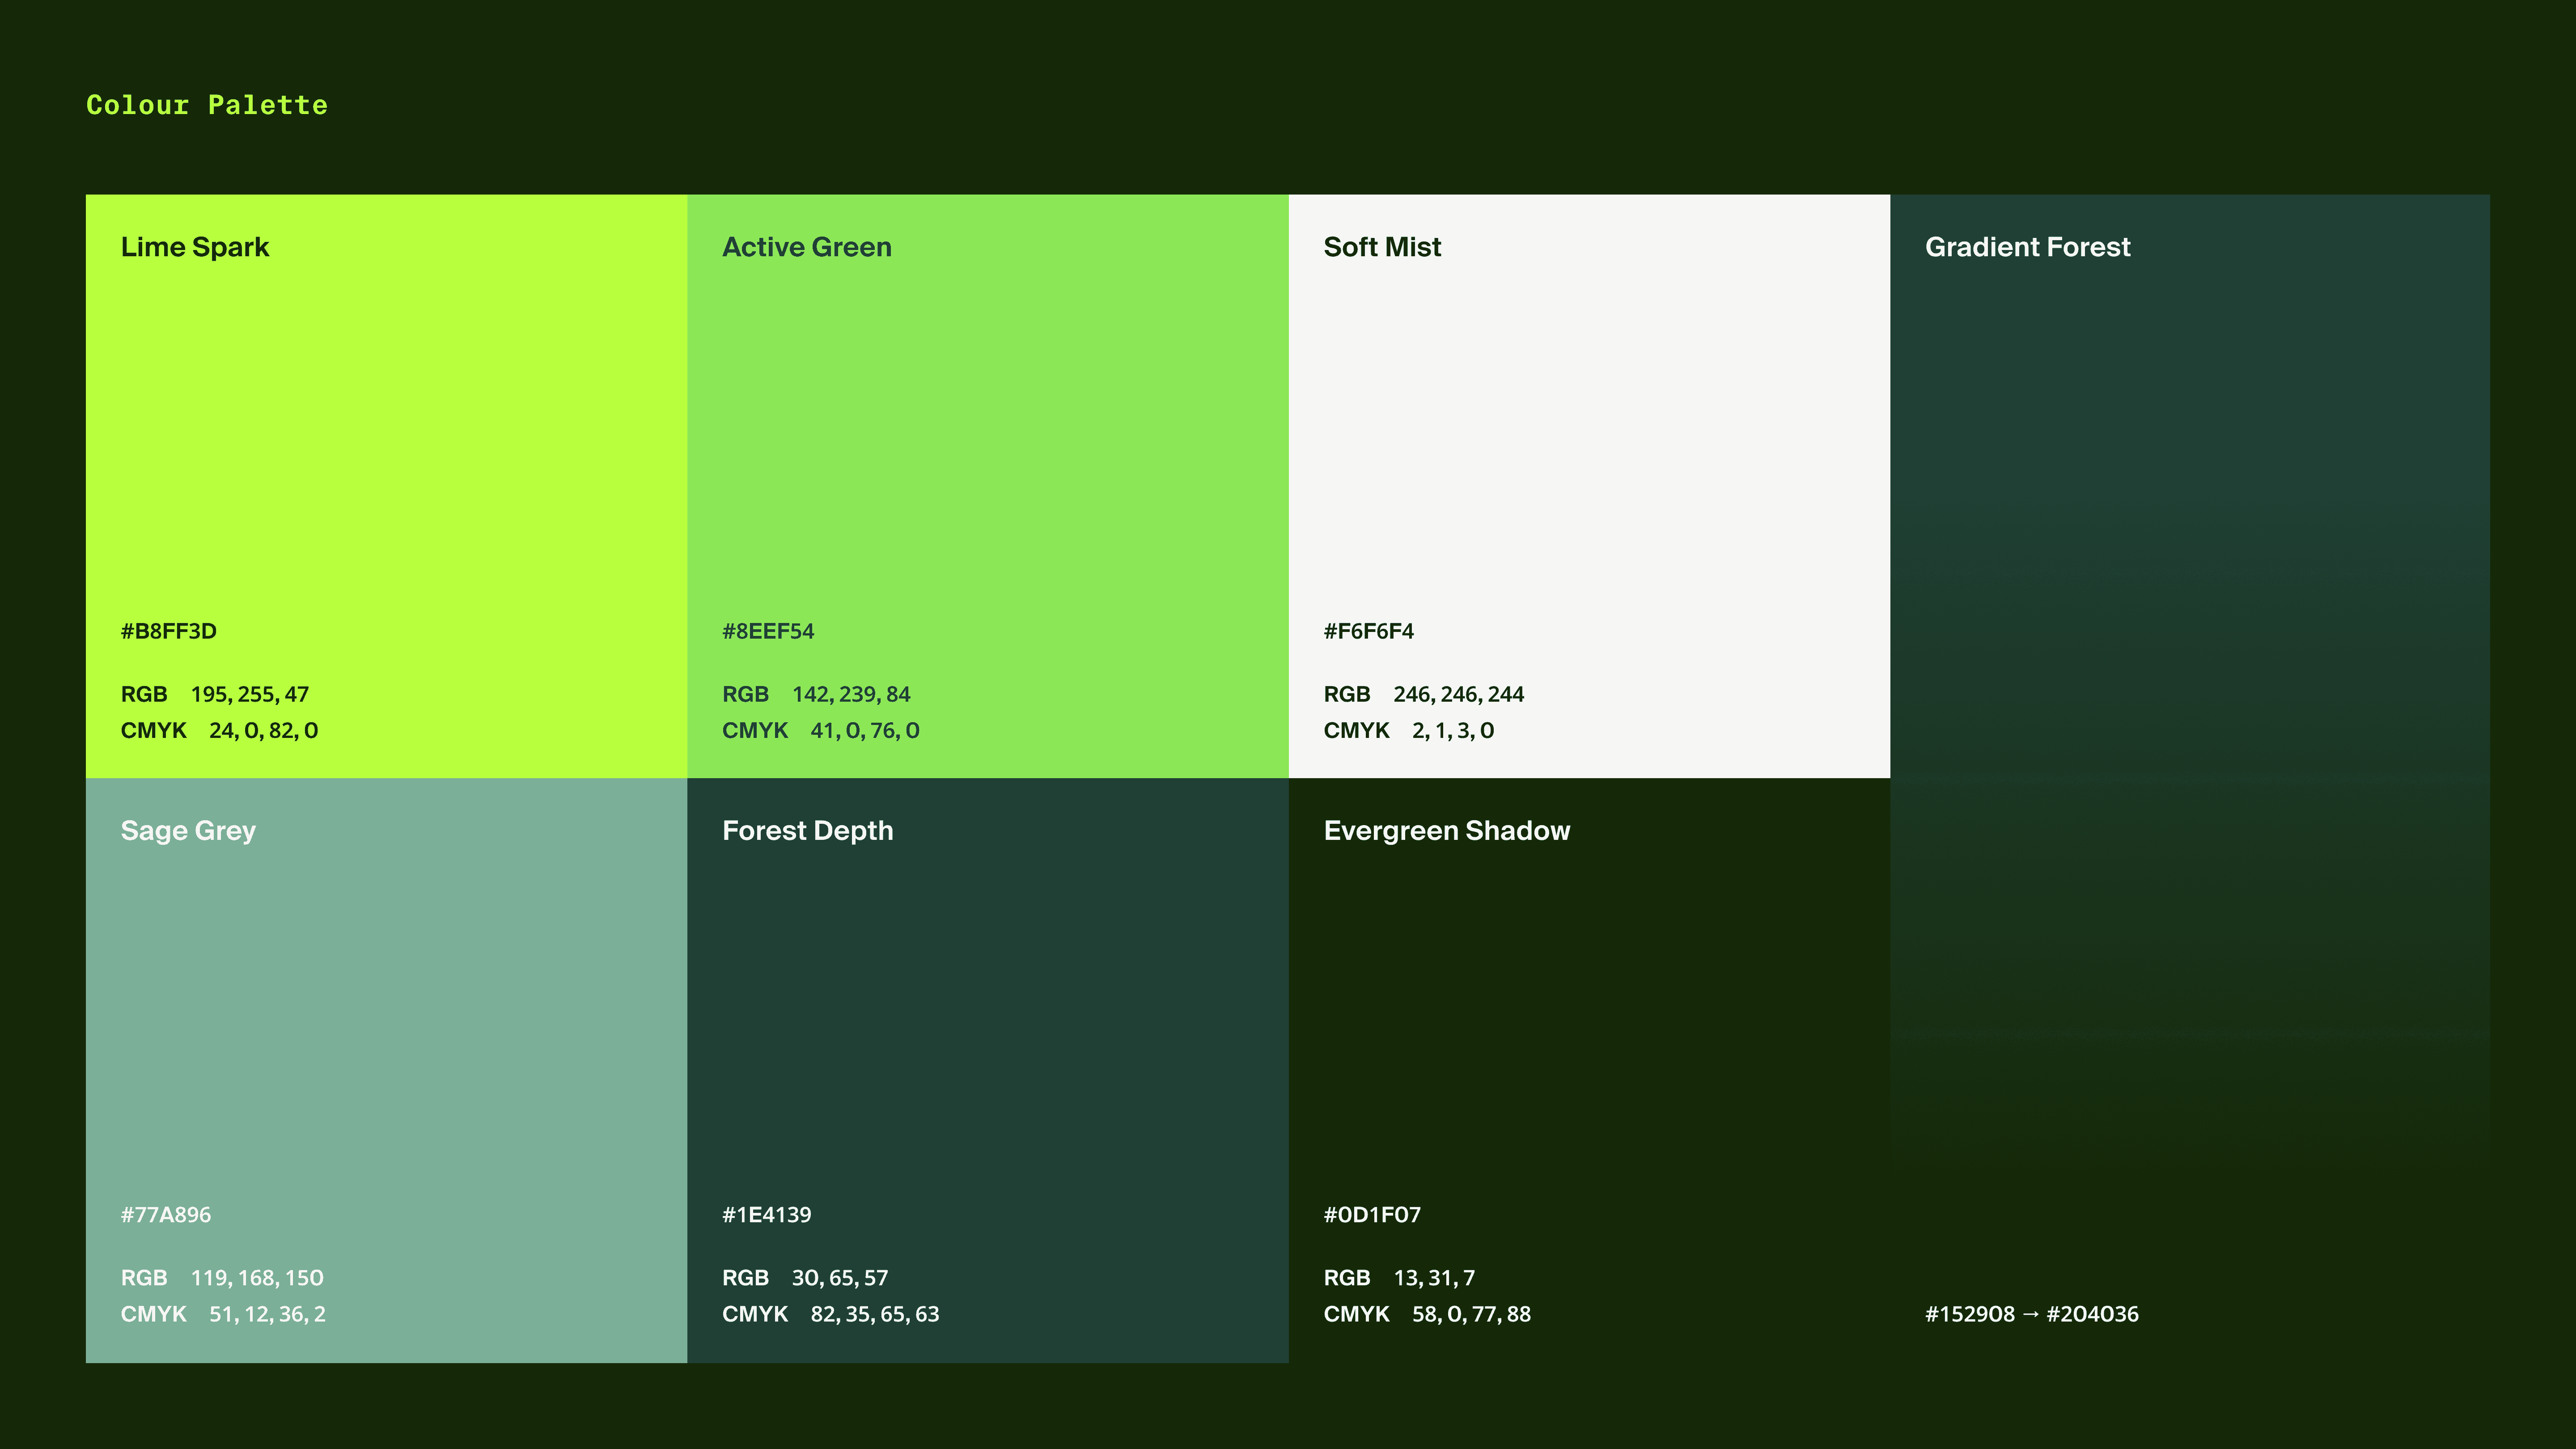Click the Soft Mist swatch name

pyautogui.click(x=1382, y=247)
